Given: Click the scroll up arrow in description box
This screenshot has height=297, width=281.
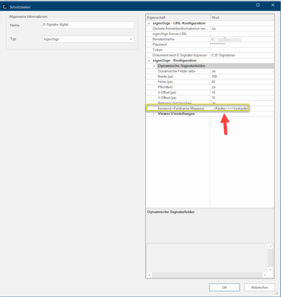Looking at the screenshot, I should (x=270, y=246).
